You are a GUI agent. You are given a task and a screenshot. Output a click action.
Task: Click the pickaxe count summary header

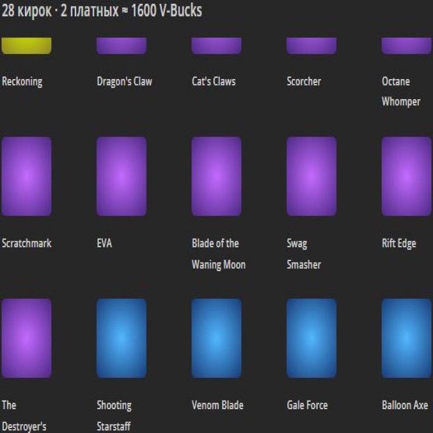coord(102,11)
